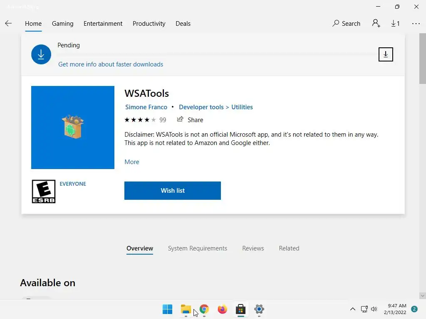Click the boxed download arrow button
426x319 pixels.
click(386, 54)
